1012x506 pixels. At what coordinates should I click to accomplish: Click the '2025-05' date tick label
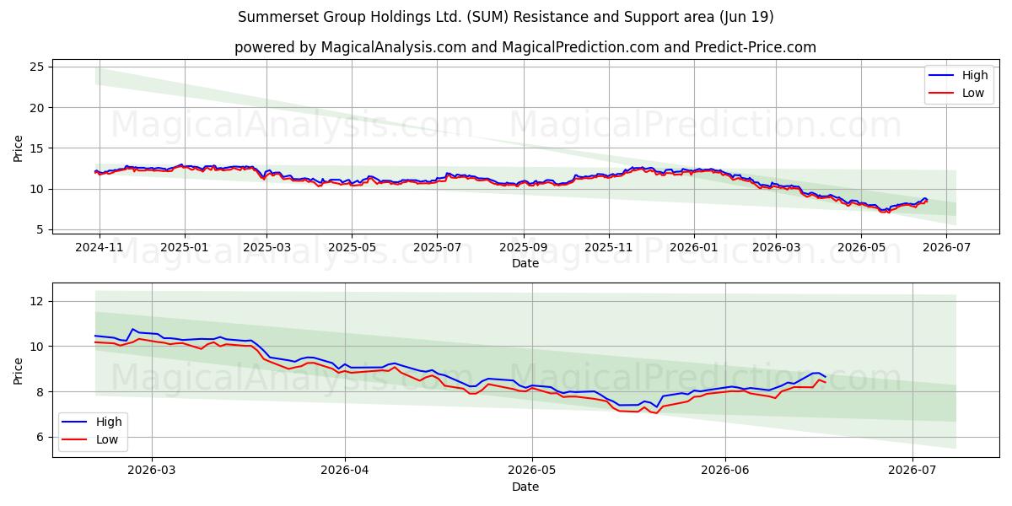click(352, 248)
